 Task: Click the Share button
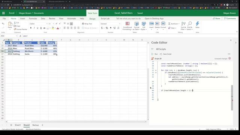coord(216,18)
